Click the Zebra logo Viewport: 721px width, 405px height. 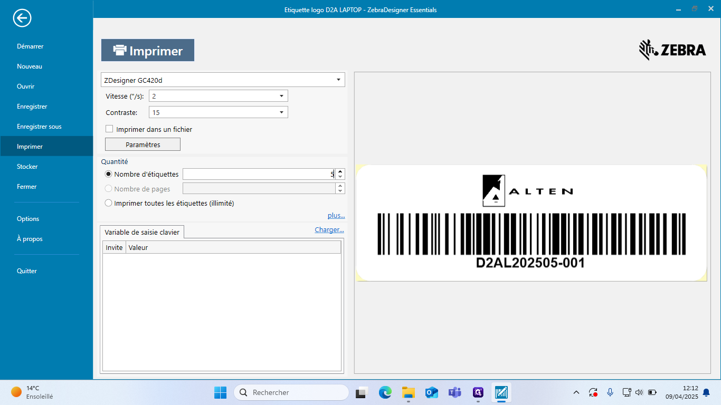tap(672, 50)
